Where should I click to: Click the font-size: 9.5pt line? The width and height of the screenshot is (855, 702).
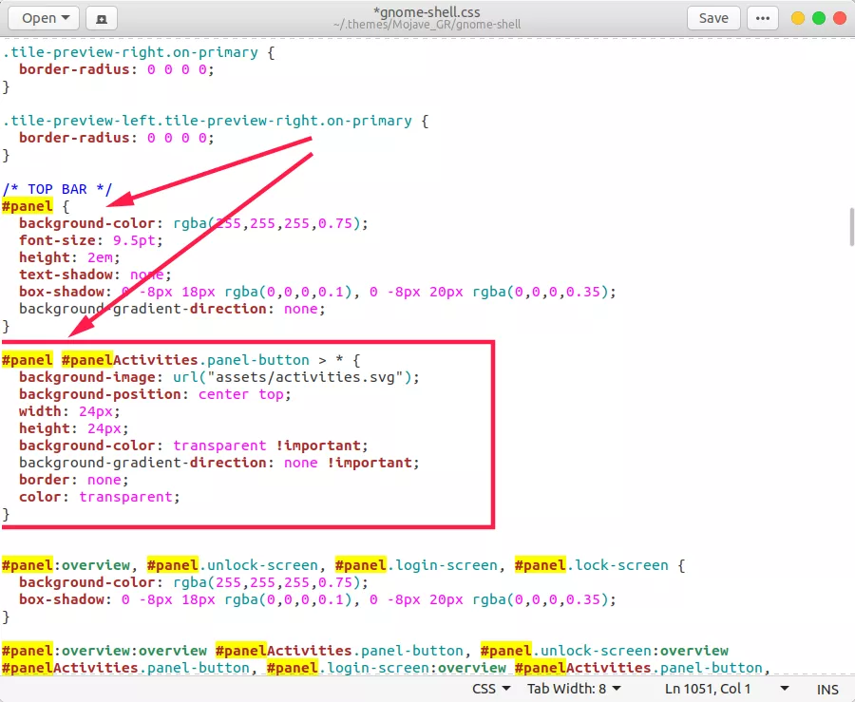pos(91,240)
